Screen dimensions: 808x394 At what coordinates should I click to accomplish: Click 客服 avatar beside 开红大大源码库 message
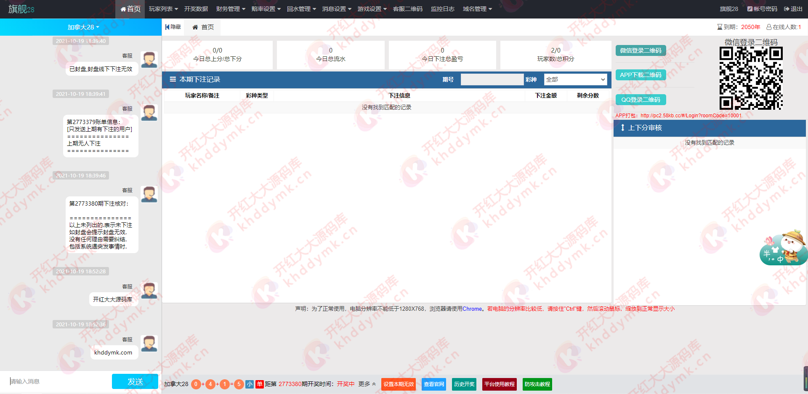(149, 291)
